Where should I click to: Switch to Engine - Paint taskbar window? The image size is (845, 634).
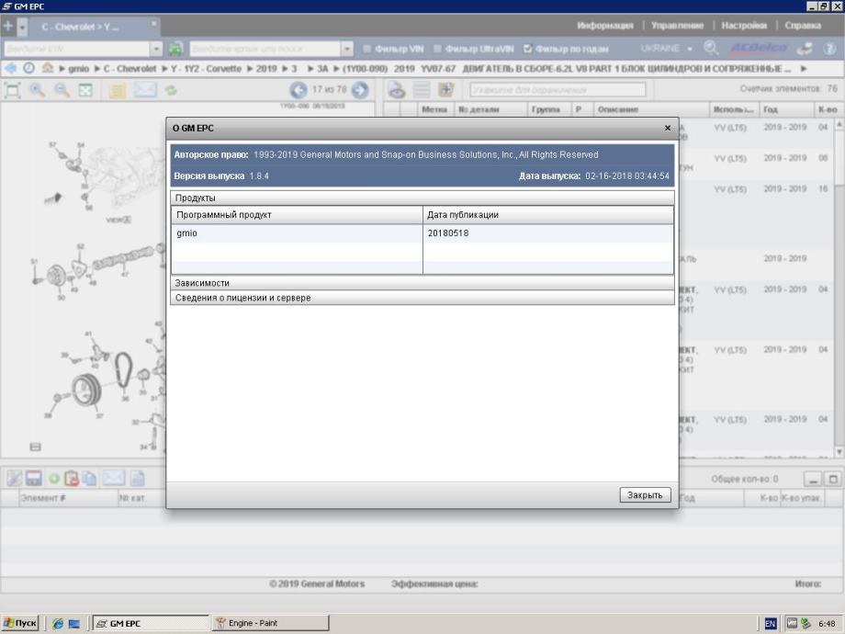click(x=269, y=623)
